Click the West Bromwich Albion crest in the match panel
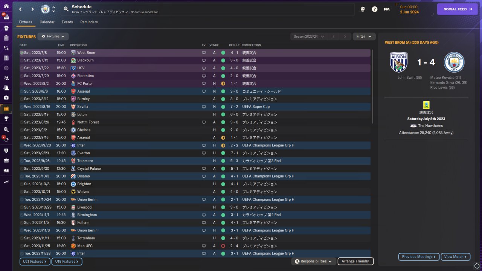Image resolution: width=482 pixels, height=271 pixels. click(399, 62)
